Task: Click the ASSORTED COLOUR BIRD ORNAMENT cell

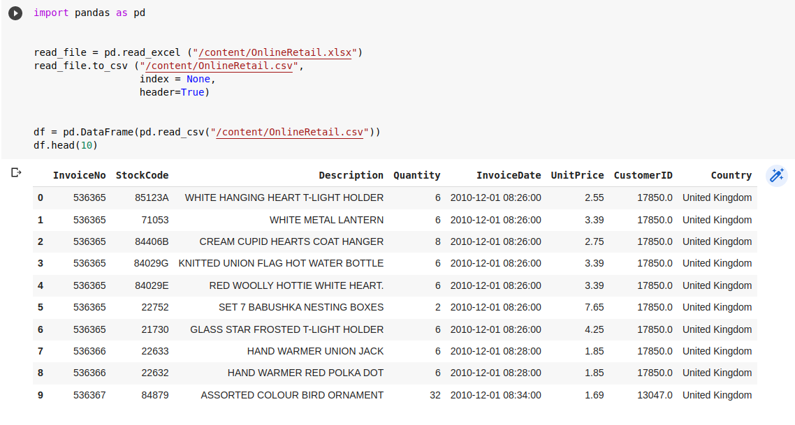Action: [292, 395]
